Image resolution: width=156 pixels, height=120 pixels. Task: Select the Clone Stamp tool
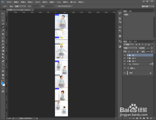tap(3, 41)
